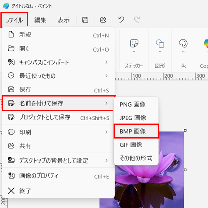
Task: Click the Paint app icon in title bar
Action: 6,6
